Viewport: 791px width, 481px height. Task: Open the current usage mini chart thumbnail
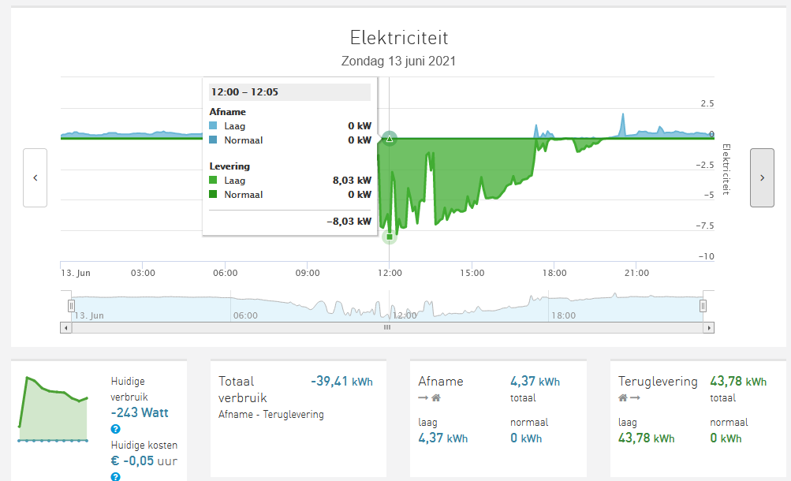point(54,408)
